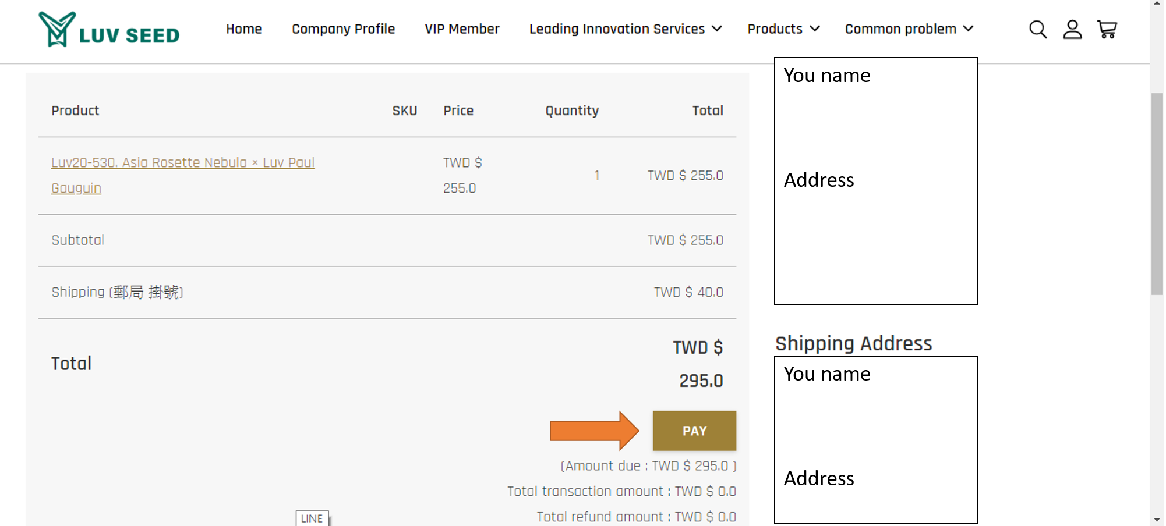Click the upper billing address box
This screenshot has width=1166, height=526.
[875, 180]
